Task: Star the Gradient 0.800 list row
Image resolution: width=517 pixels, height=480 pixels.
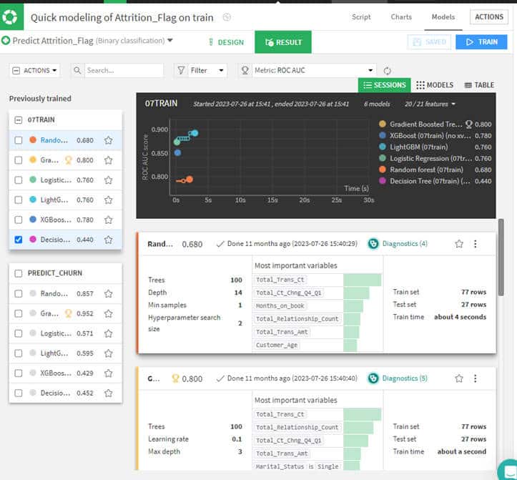Action: tap(109, 160)
